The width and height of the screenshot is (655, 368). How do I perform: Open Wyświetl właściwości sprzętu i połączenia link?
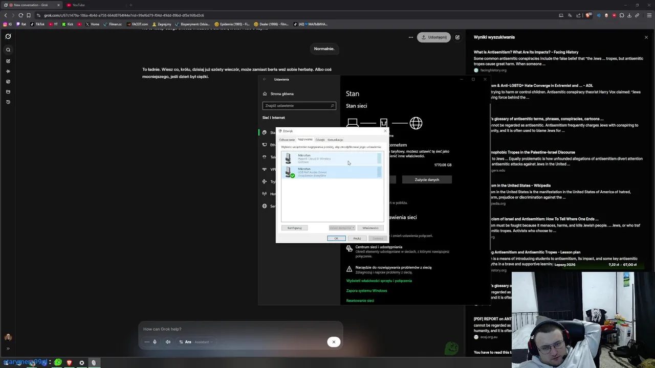(x=379, y=281)
